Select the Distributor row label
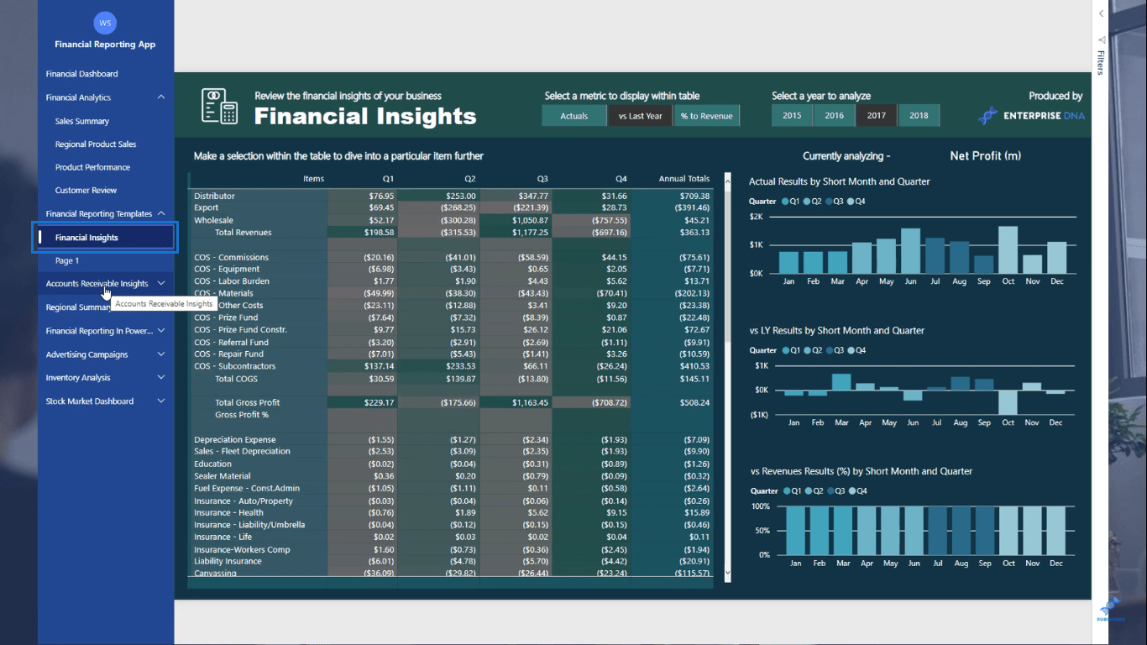The width and height of the screenshot is (1147, 645). point(214,196)
